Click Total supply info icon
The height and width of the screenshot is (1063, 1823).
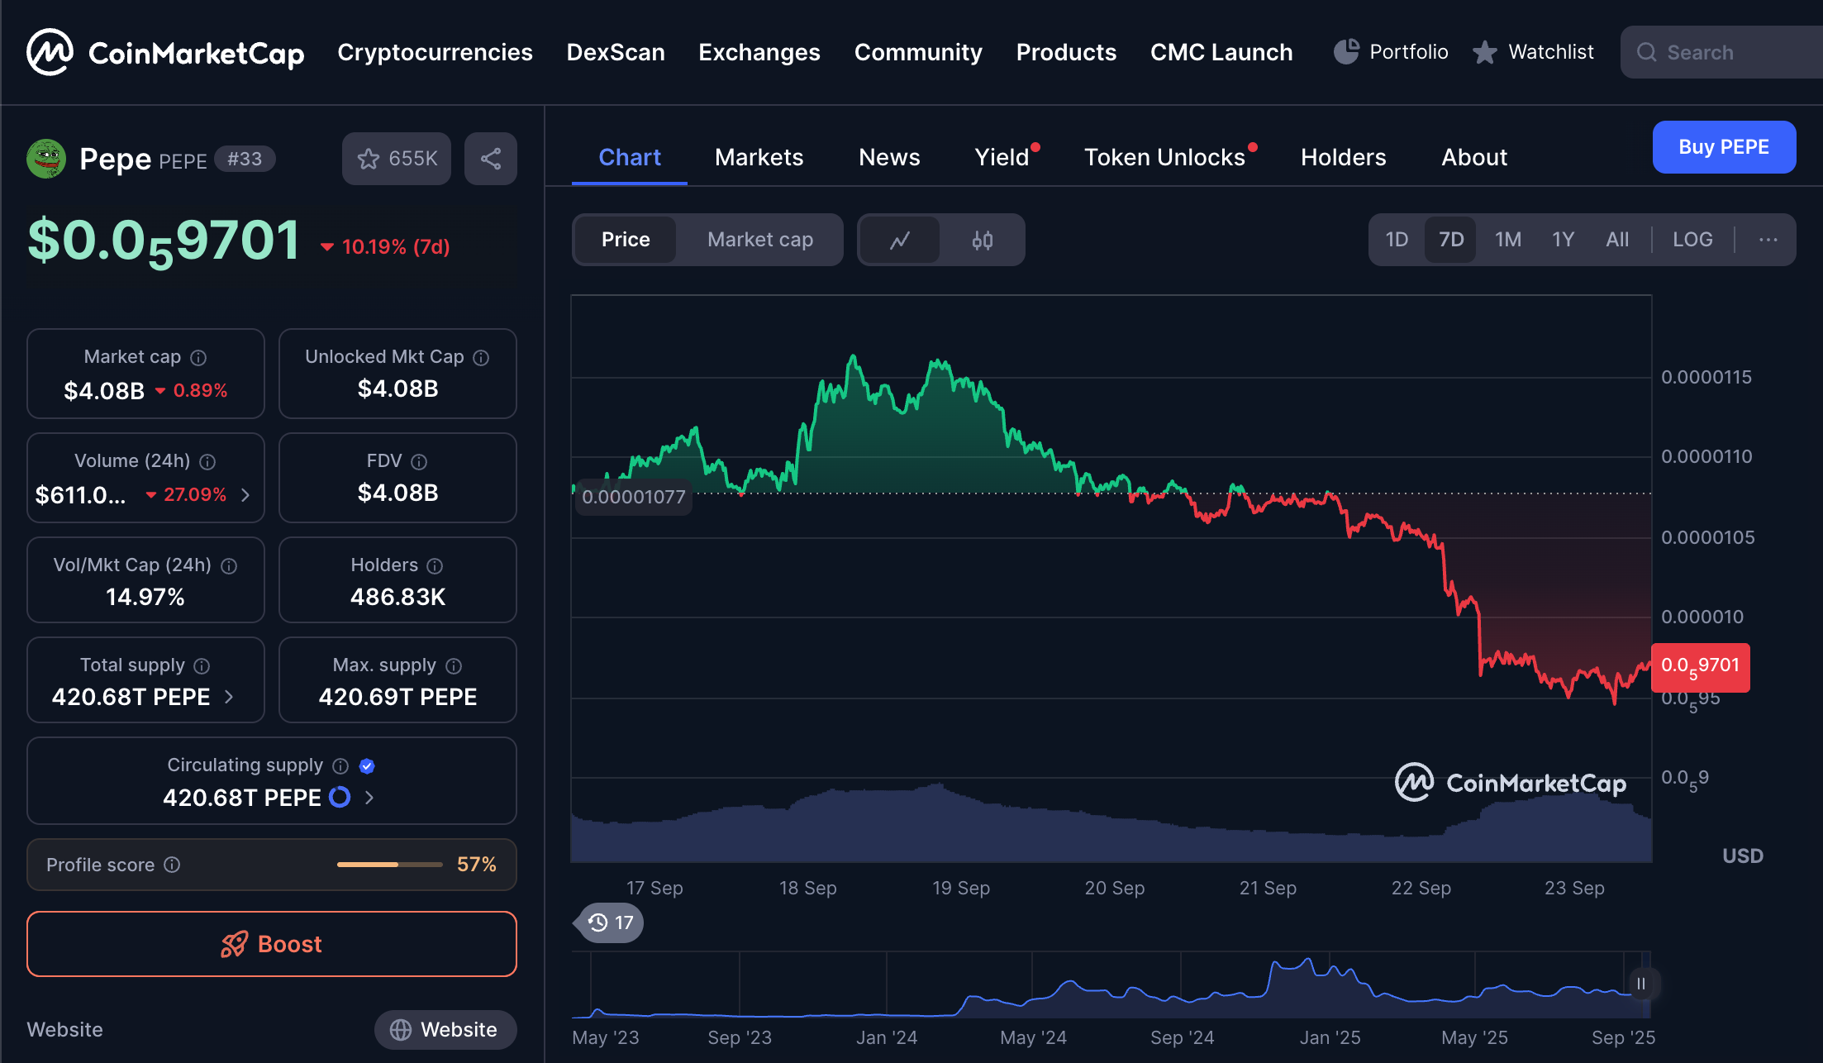[x=202, y=665]
